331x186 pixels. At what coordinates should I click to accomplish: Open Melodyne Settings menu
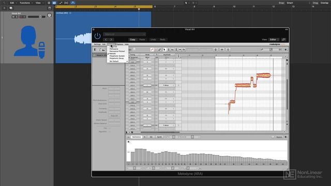coord(97,44)
